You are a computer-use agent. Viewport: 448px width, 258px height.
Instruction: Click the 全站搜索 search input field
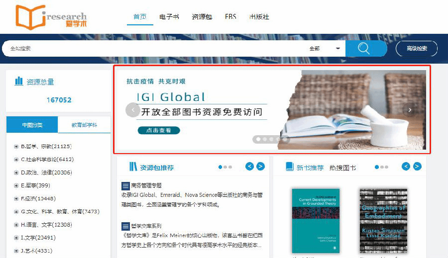149,48
